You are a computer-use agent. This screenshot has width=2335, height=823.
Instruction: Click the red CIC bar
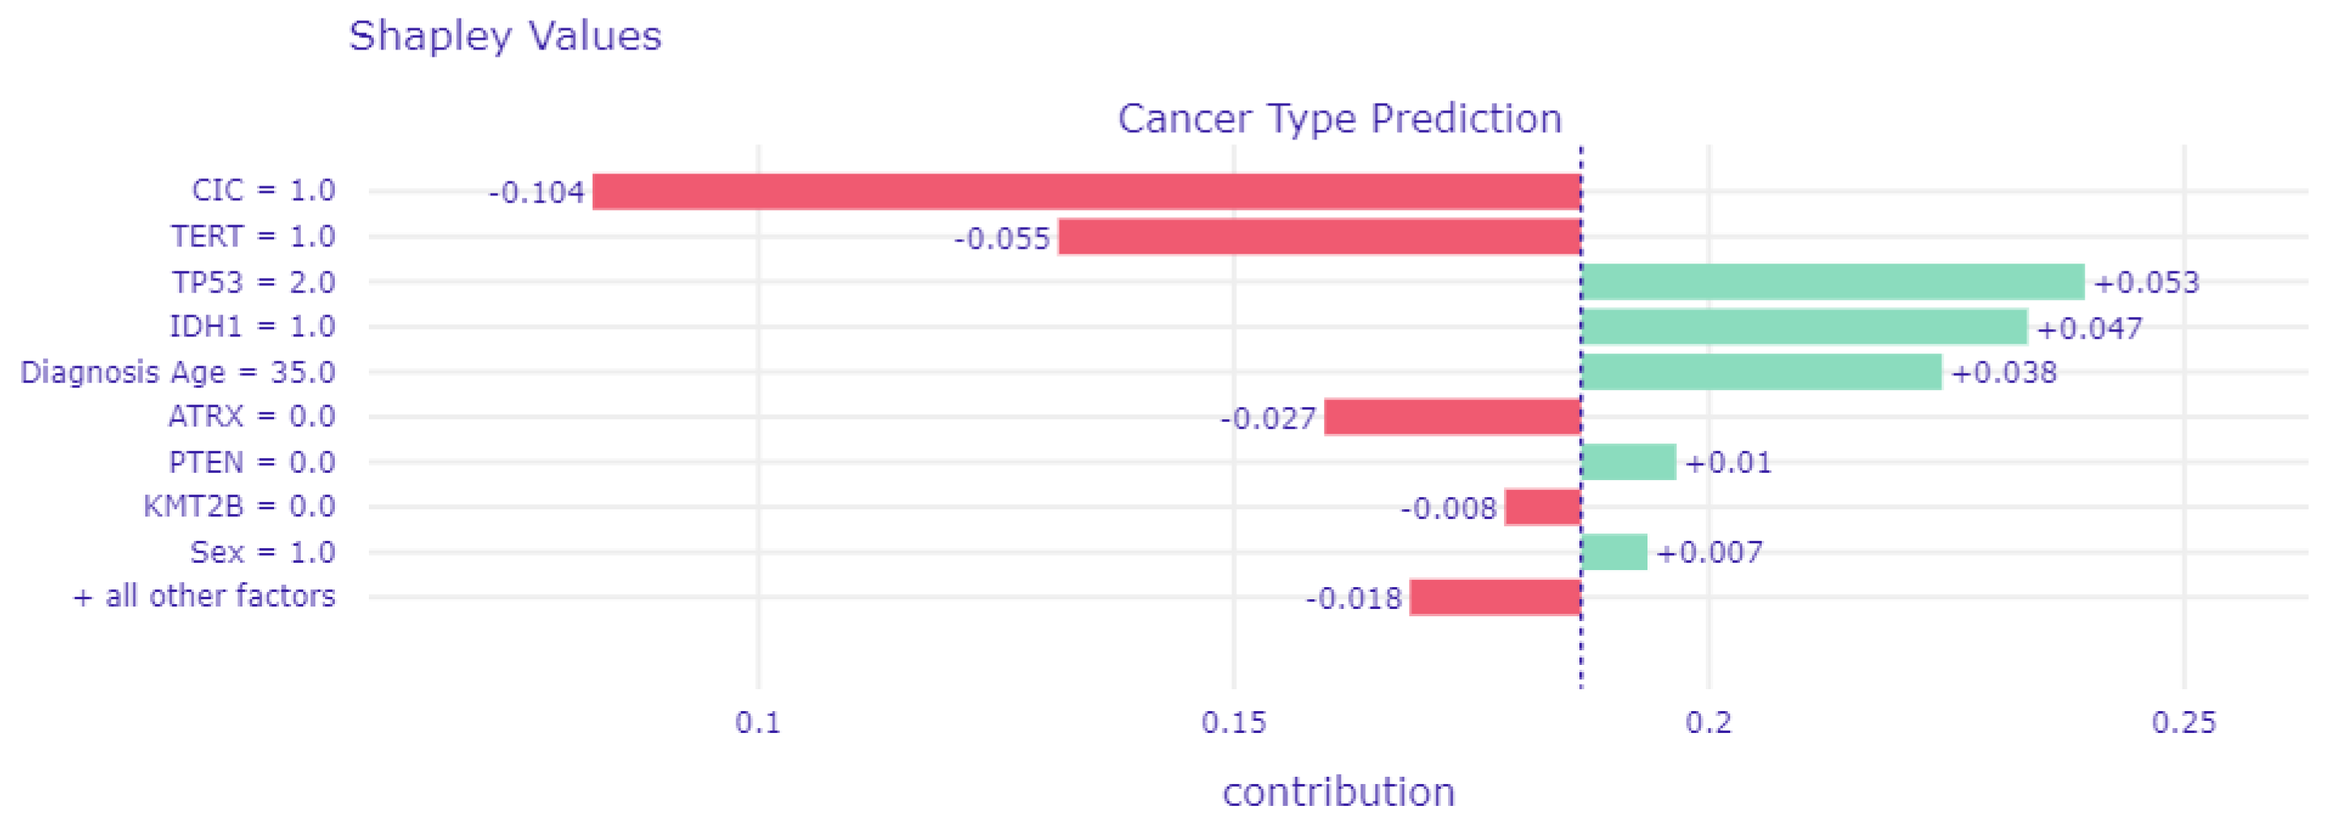tap(1086, 192)
